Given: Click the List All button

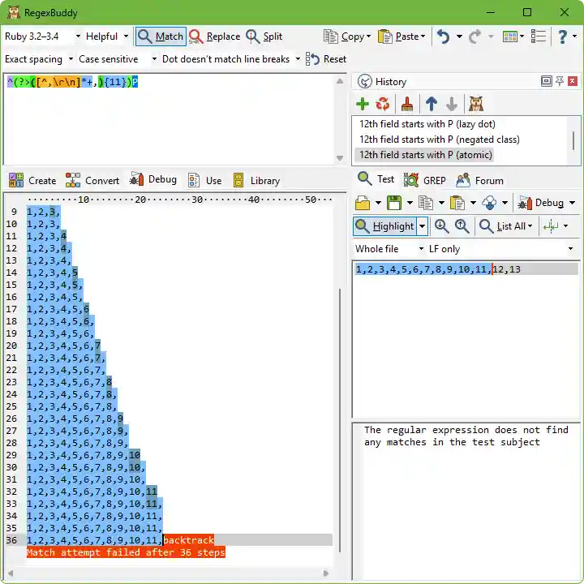Looking at the screenshot, I should click(506, 226).
